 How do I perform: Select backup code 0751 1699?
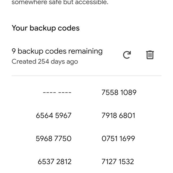118,139
